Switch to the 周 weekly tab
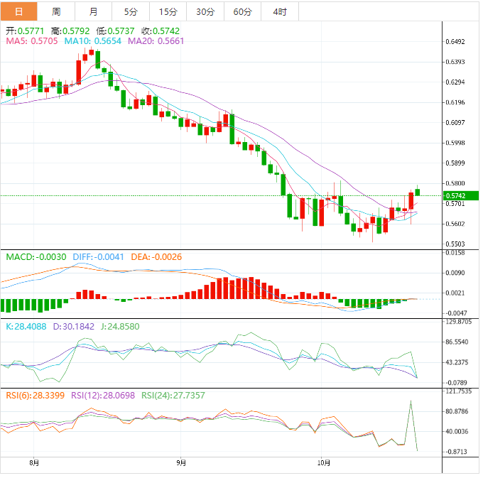This screenshot has height=483, width=483. (56, 11)
